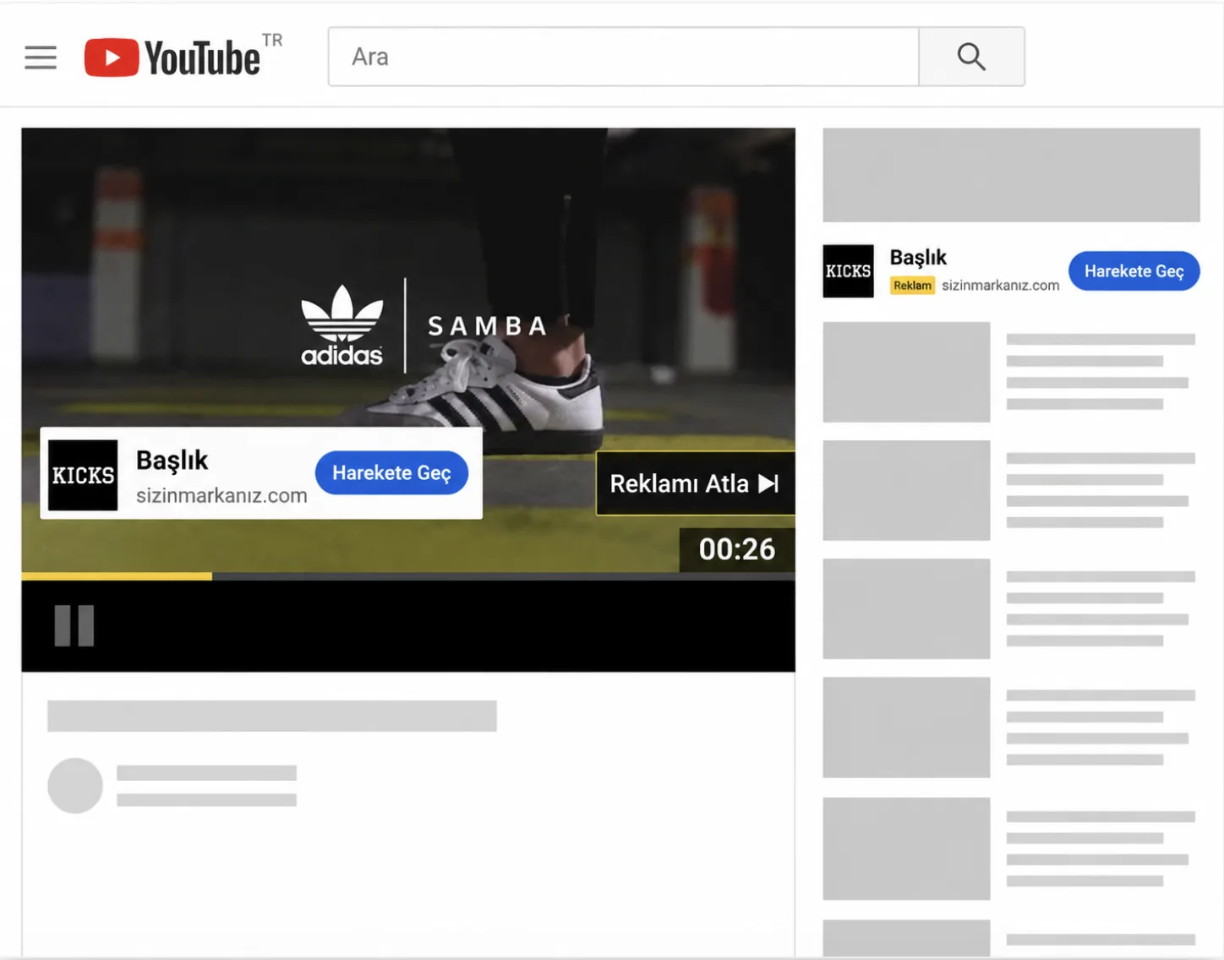Click the yellow Reklam badge

tap(912, 286)
